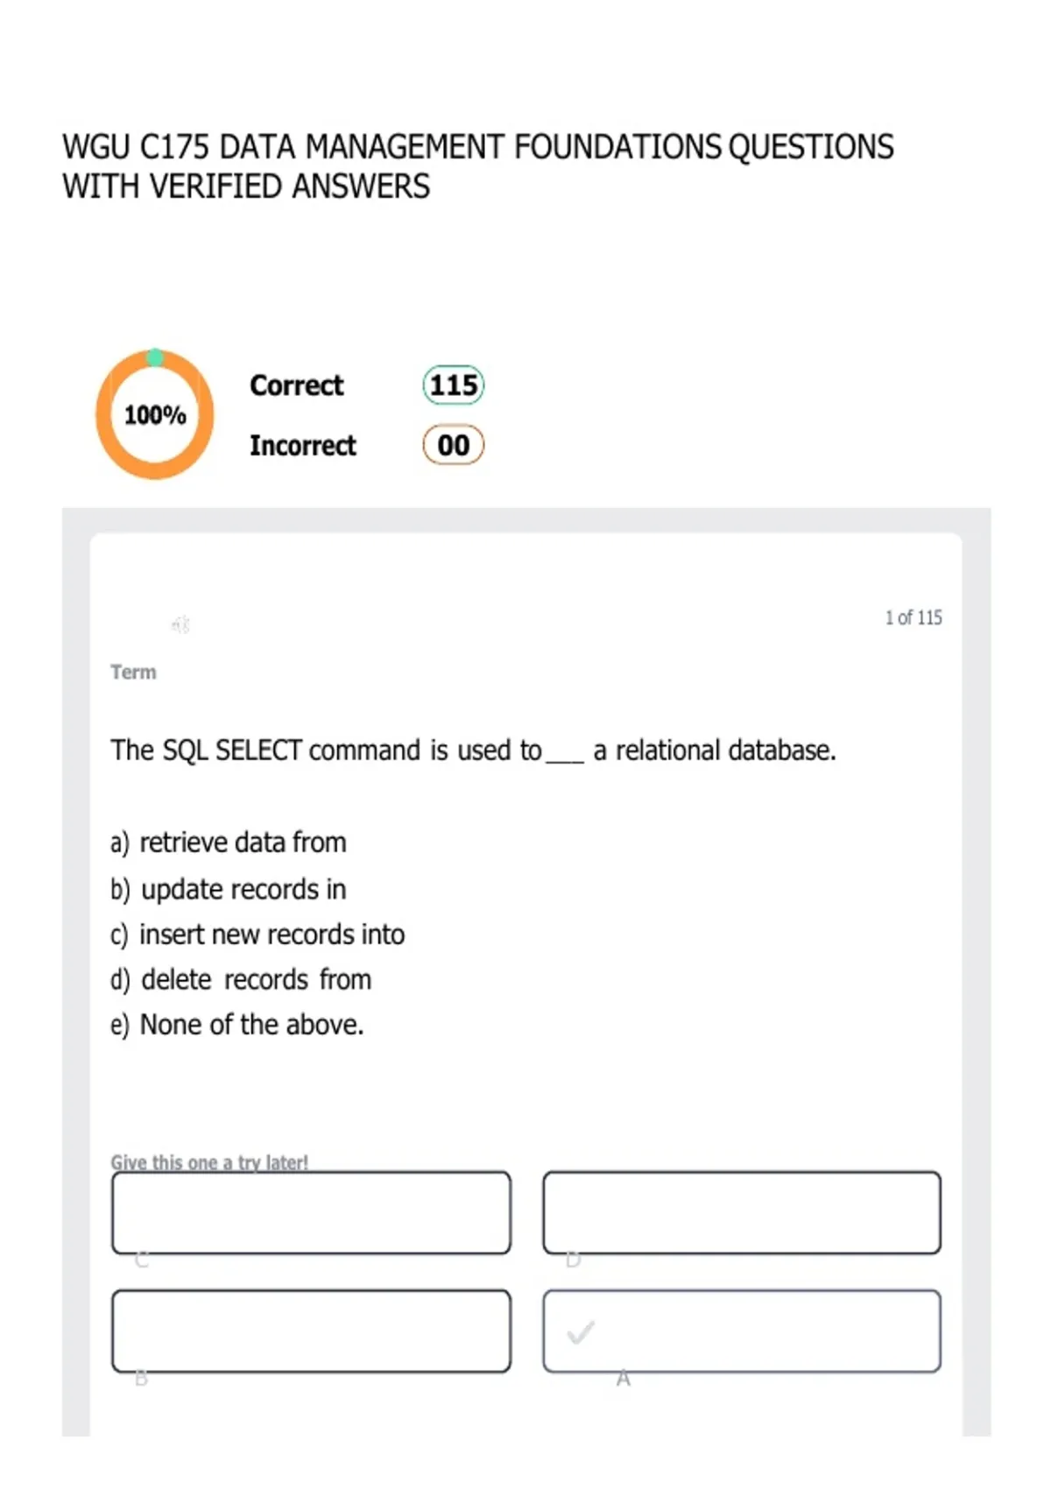Select the answer box labeled A
The image size is (1051, 1489).
tap(742, 1331)
